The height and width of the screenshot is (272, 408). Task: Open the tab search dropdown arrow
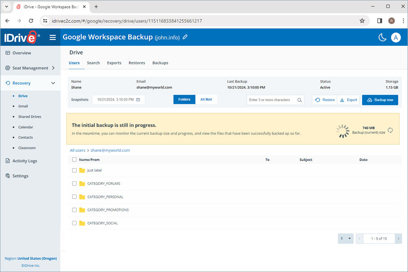click(6, 7)
